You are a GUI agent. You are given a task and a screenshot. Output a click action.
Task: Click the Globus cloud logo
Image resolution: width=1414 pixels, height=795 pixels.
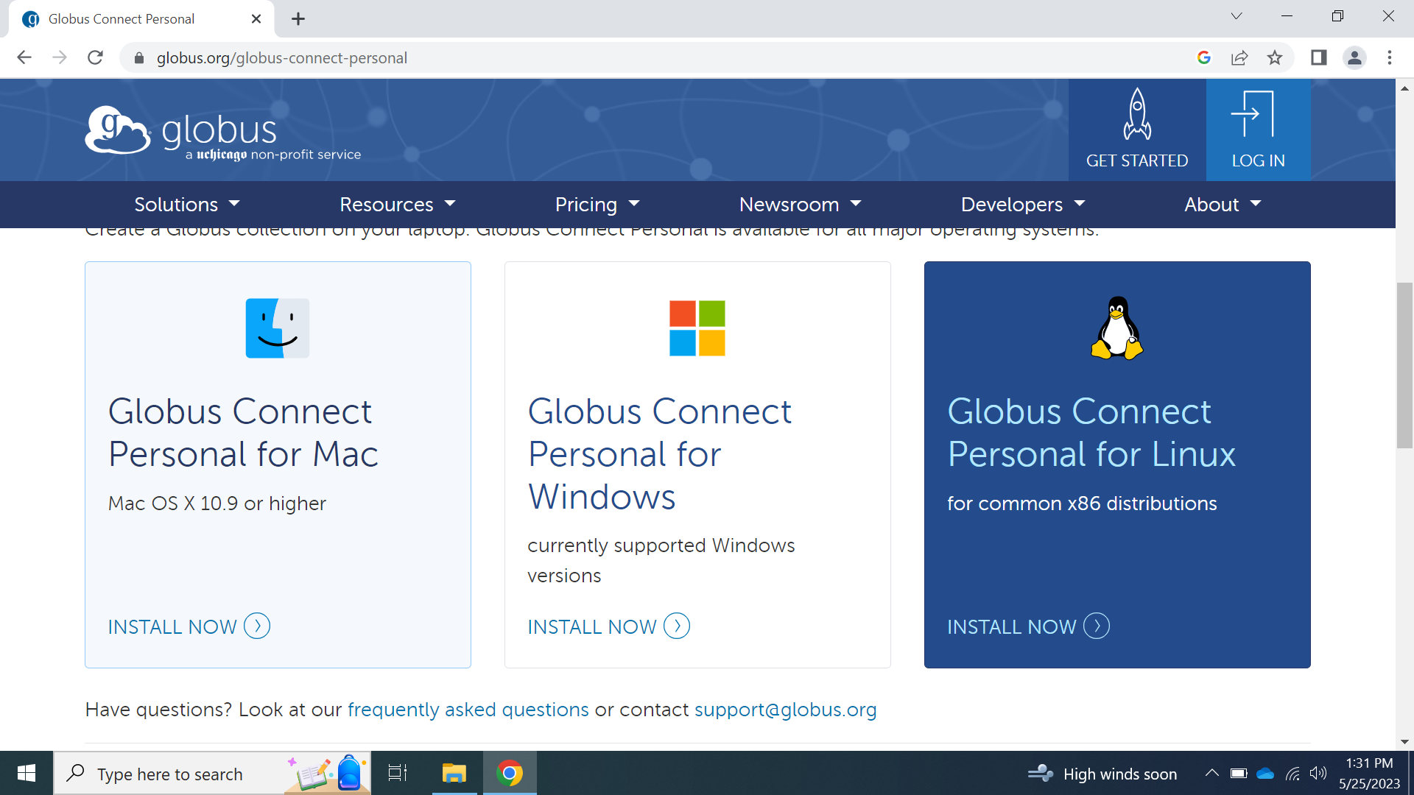pyautogui.click(x=118, y=130)
